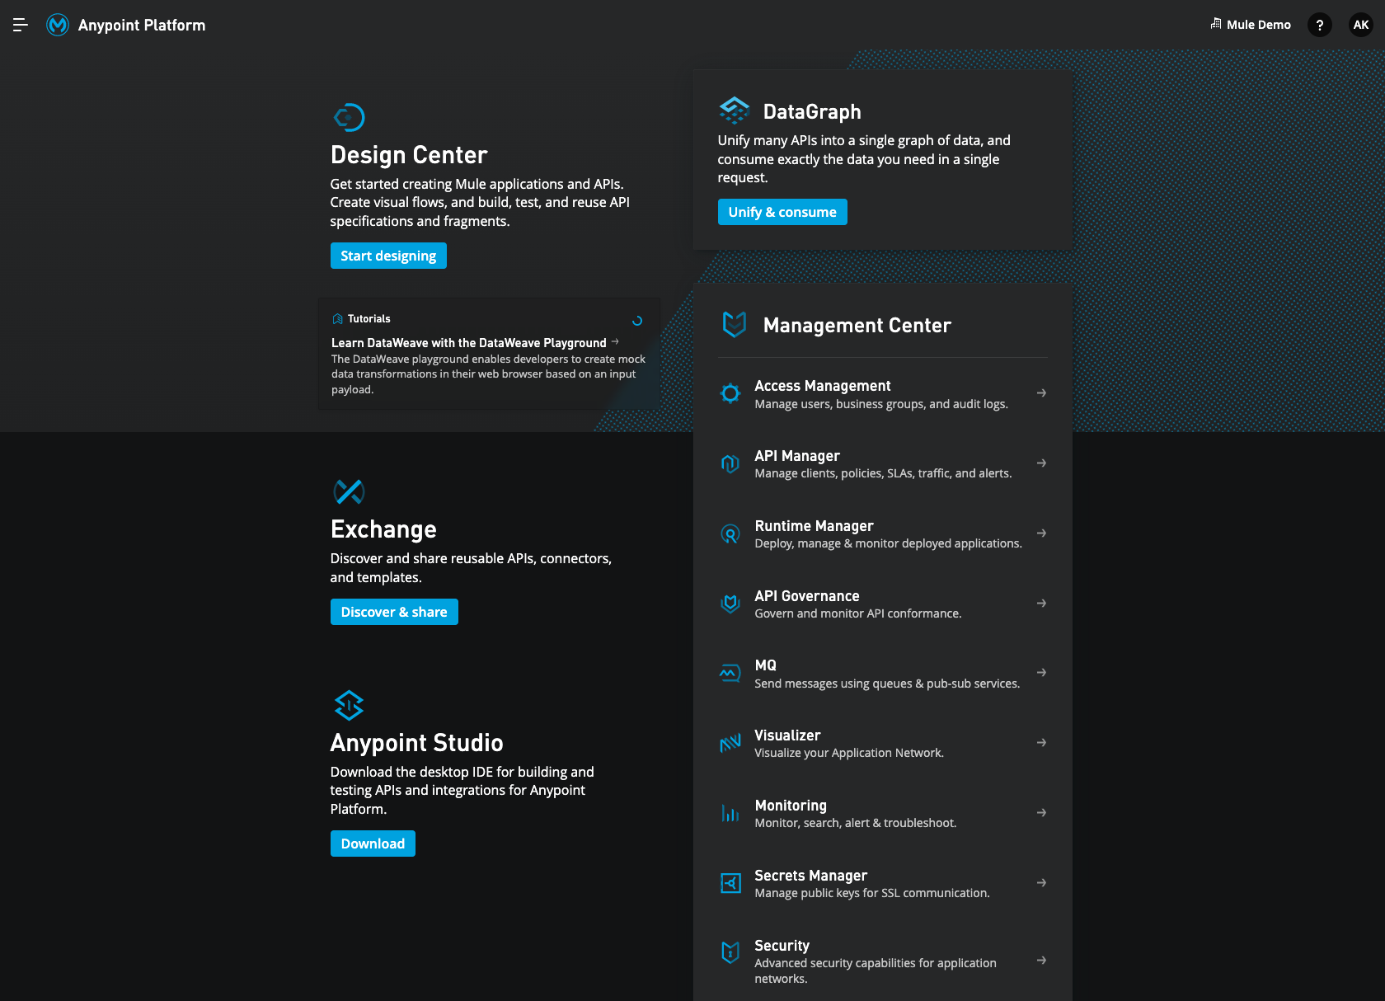Click the Design Center icon
The image size is (1385, 1001).
tap(349, 117)
